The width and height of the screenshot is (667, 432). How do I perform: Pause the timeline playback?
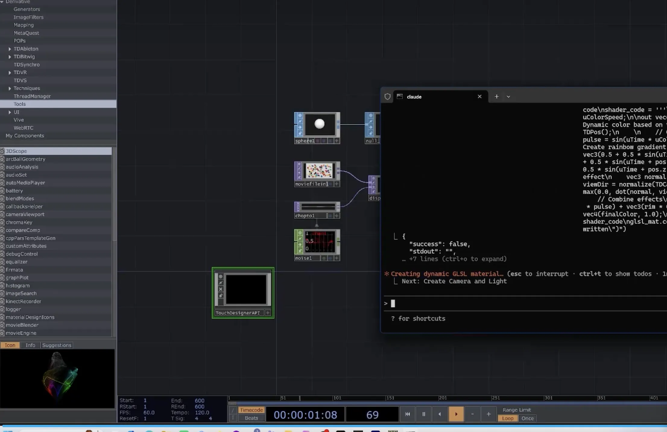[x=423, y=414]
